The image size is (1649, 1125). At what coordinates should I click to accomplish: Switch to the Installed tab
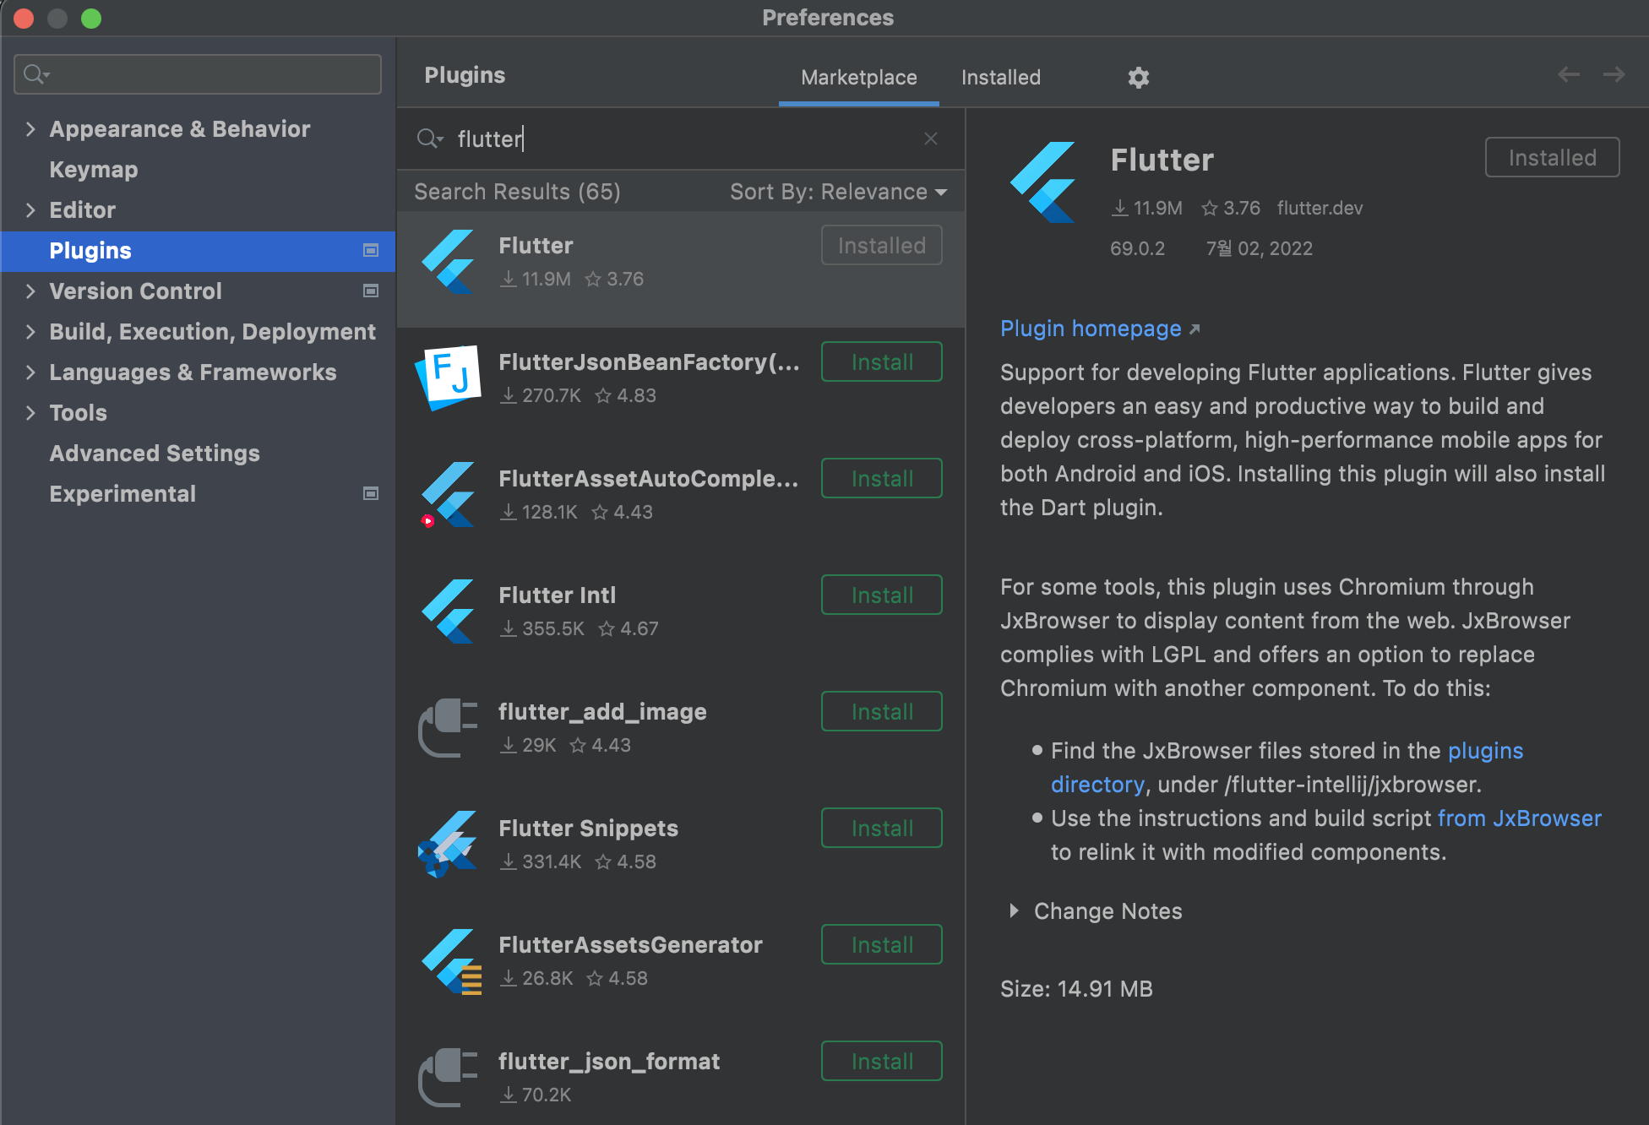[1000, 78]
